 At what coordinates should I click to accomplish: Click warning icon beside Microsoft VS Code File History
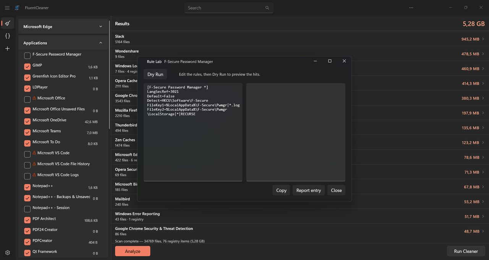34,164
